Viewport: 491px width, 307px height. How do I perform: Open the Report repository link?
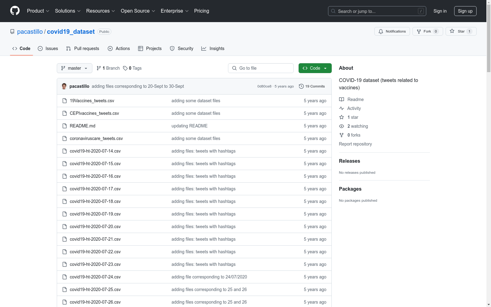pos(355,144)
